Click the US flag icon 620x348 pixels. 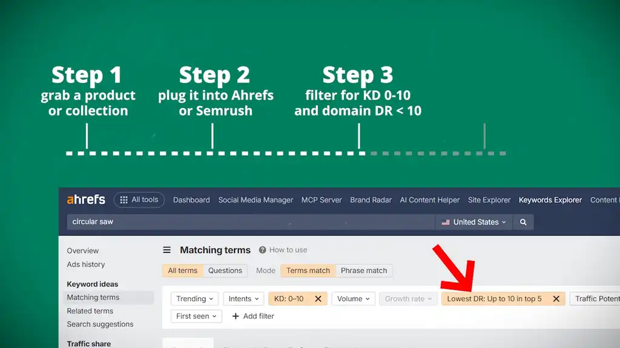pos(446,222)
